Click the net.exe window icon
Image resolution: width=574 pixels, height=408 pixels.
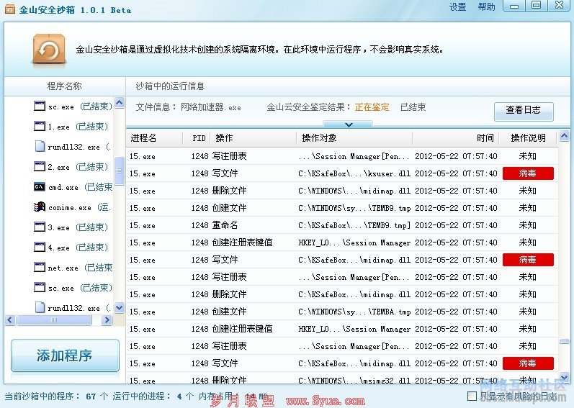[39, 267]
